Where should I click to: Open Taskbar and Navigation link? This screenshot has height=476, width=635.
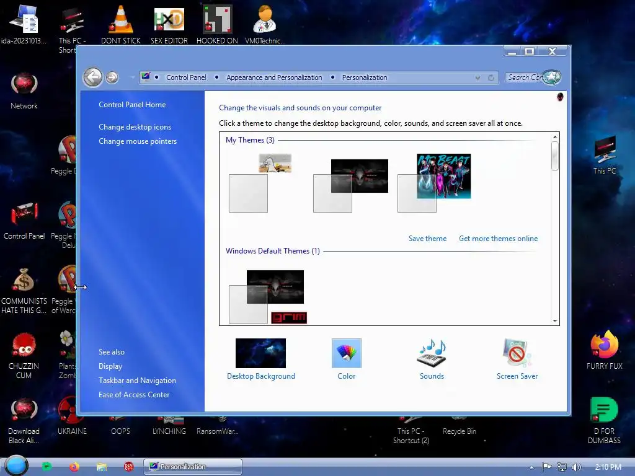[137, 380]
